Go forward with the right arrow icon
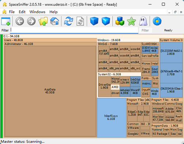Image resolution: width=184 pixels, height=144 pixels. click(31, 21)
